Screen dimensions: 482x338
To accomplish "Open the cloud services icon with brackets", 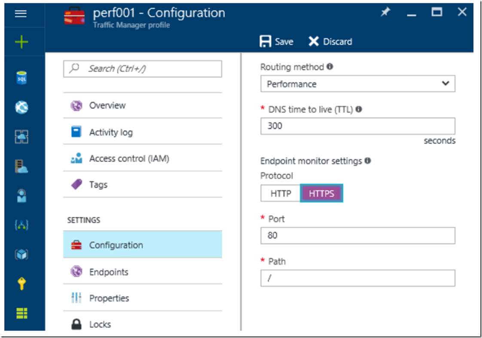I will 21,137.
